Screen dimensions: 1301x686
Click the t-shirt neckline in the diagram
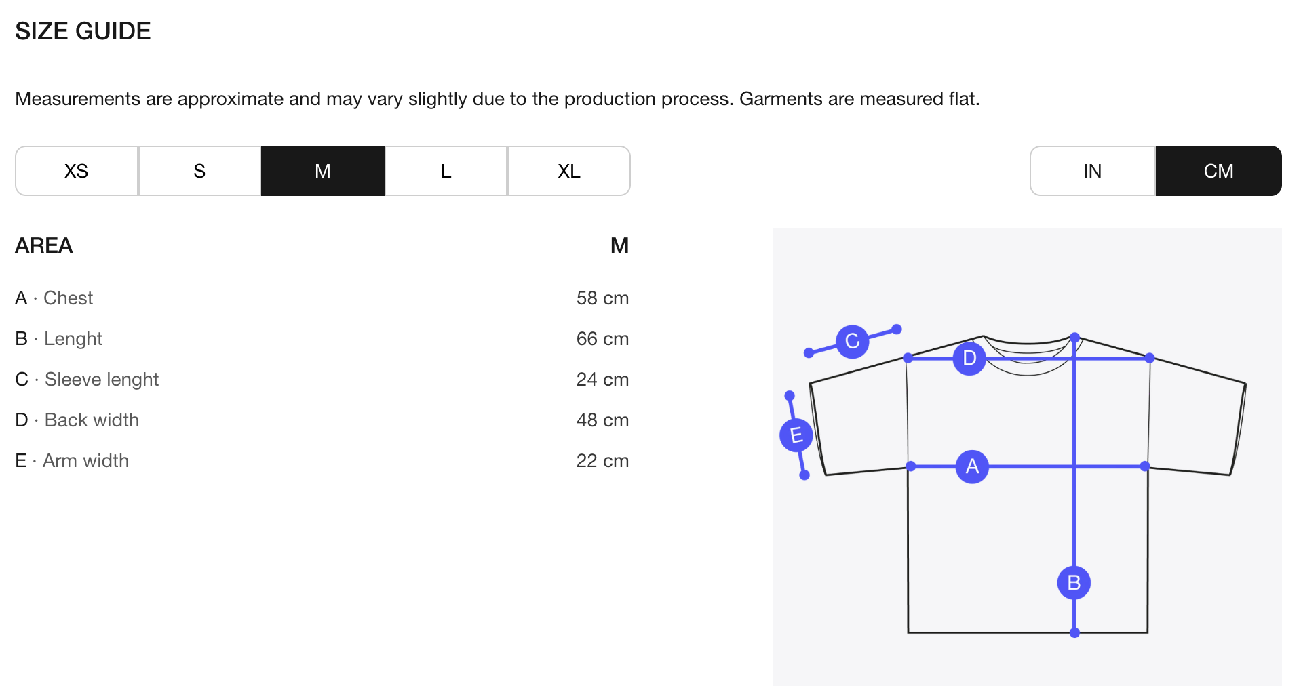(1027, 349)
